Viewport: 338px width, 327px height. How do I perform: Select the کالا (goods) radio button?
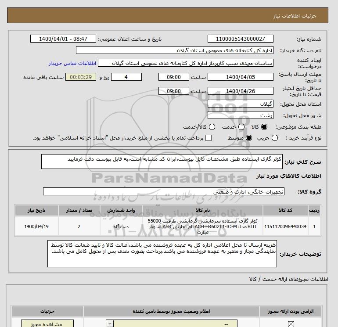[x=264, y=127]
